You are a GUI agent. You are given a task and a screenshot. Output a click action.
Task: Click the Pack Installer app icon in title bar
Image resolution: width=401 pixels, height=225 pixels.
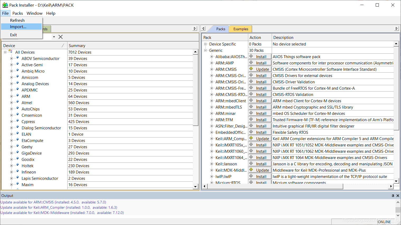click(5, 5)
